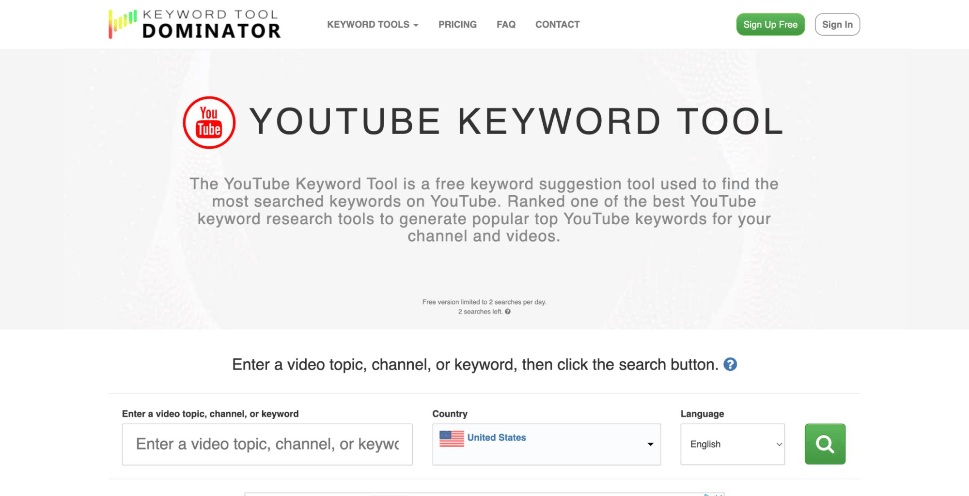The height and width of the screenshot is (496, 969).
Task: Click the Country label
Action: tap(450, 414)
